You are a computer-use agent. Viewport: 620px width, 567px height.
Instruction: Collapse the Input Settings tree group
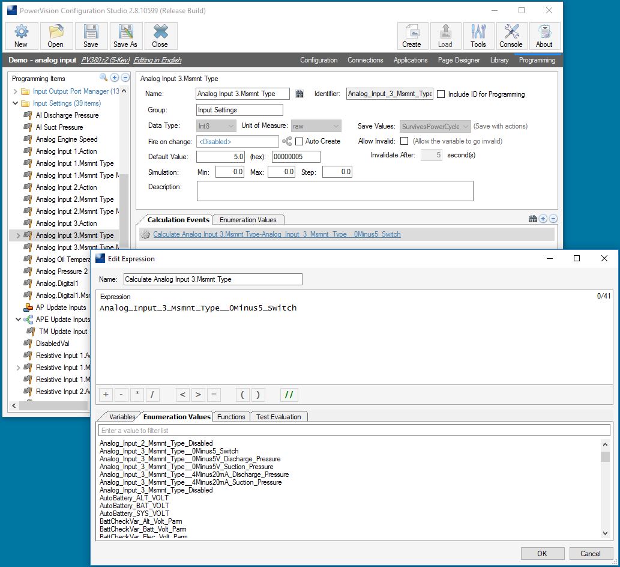[16, 103]
